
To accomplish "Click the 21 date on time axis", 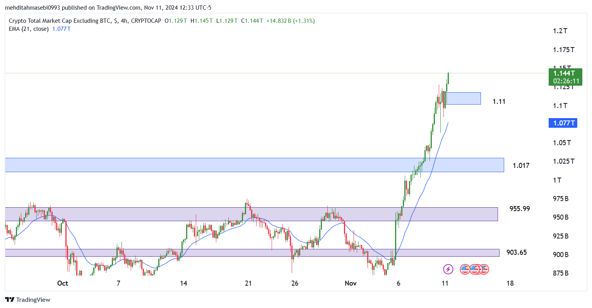I will 248,283.
